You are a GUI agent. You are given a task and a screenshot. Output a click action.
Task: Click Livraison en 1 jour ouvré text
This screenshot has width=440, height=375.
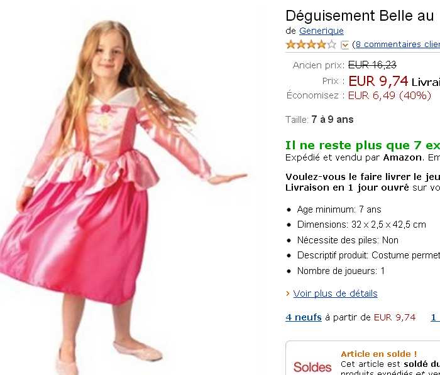pos(347,187)
